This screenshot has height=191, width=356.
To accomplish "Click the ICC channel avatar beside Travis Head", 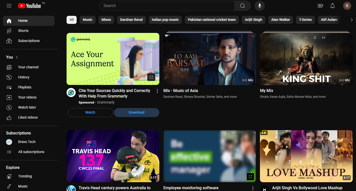I will [x=71, y=188].
